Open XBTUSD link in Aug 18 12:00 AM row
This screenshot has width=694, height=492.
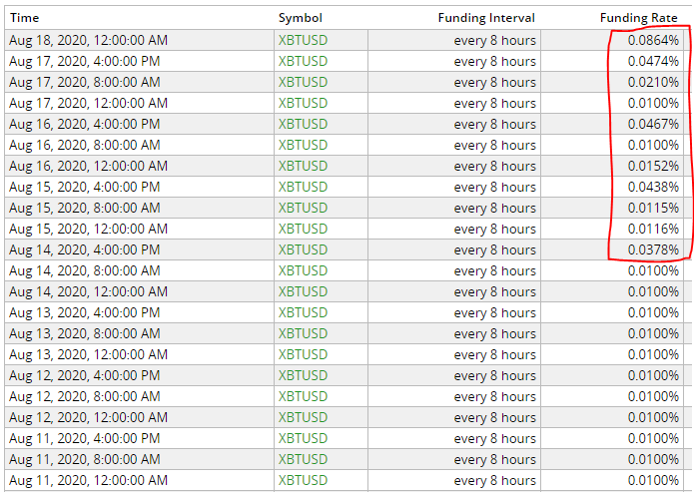point(303,40)
